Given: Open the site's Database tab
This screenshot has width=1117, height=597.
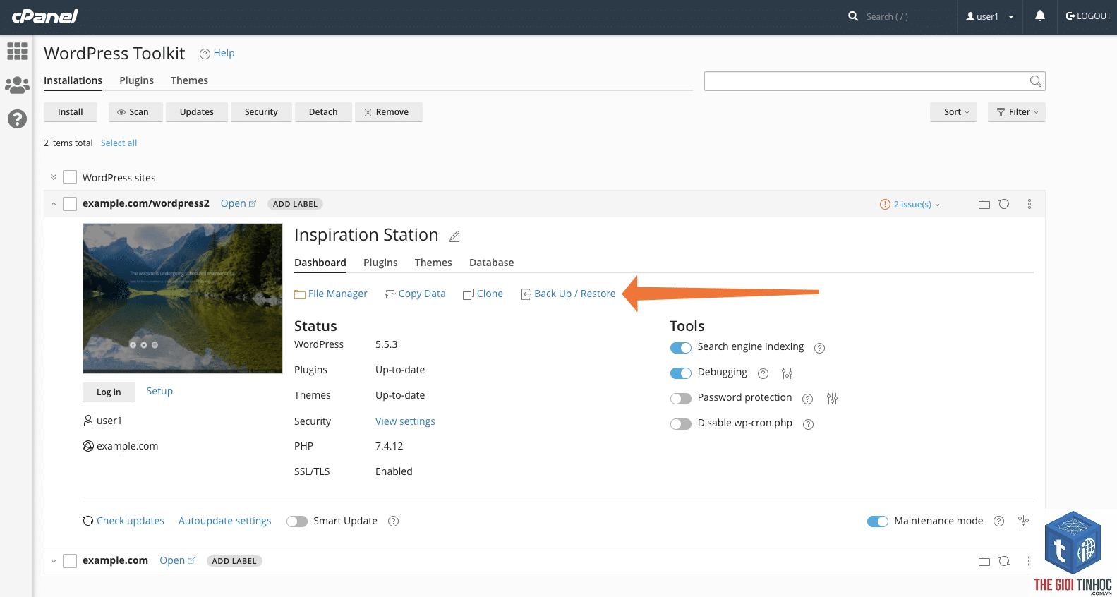Looking at the screenshot, I should click(492, 263).
